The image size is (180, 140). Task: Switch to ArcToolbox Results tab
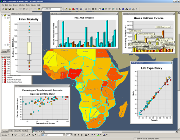click(x=24, y=131)
